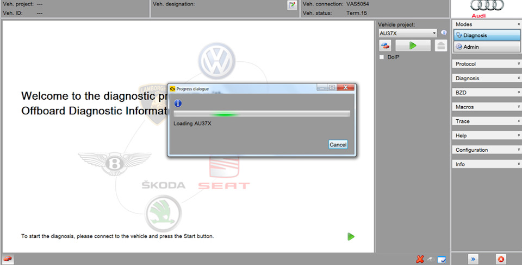The image size is (522, 265).
Task: Expand the Protocol section
Action: [487, 64]
